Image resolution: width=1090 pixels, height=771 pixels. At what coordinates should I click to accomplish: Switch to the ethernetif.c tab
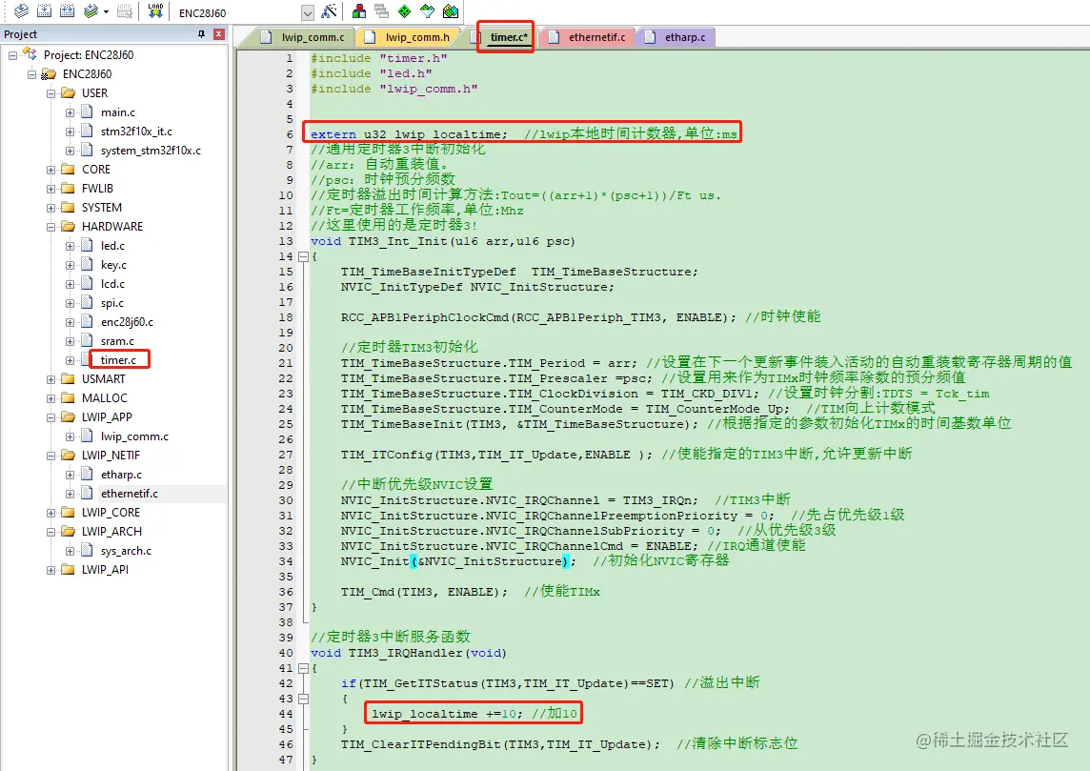point(588,37)
